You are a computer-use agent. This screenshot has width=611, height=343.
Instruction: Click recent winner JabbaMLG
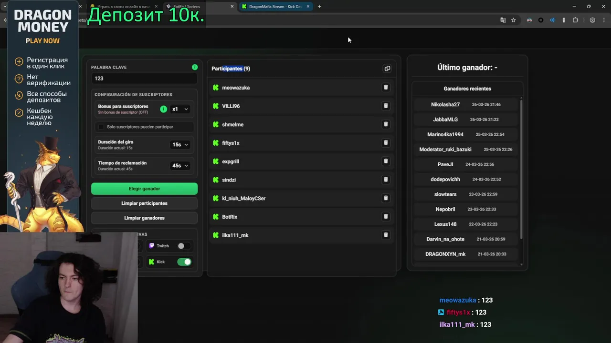point(445,120)
